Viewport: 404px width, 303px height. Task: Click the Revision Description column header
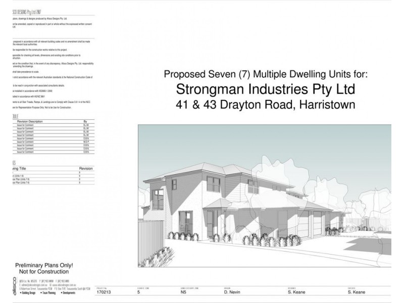point(30,121)
